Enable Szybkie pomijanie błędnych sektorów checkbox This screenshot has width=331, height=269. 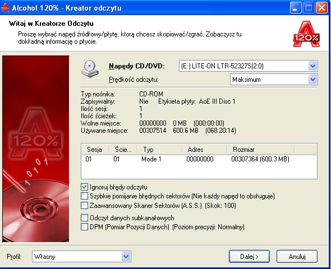coord(85,196)
